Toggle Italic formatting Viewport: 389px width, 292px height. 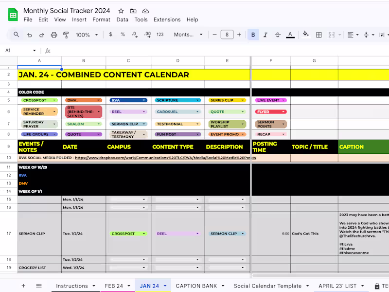pyautogui.click(x=265, y=35)
